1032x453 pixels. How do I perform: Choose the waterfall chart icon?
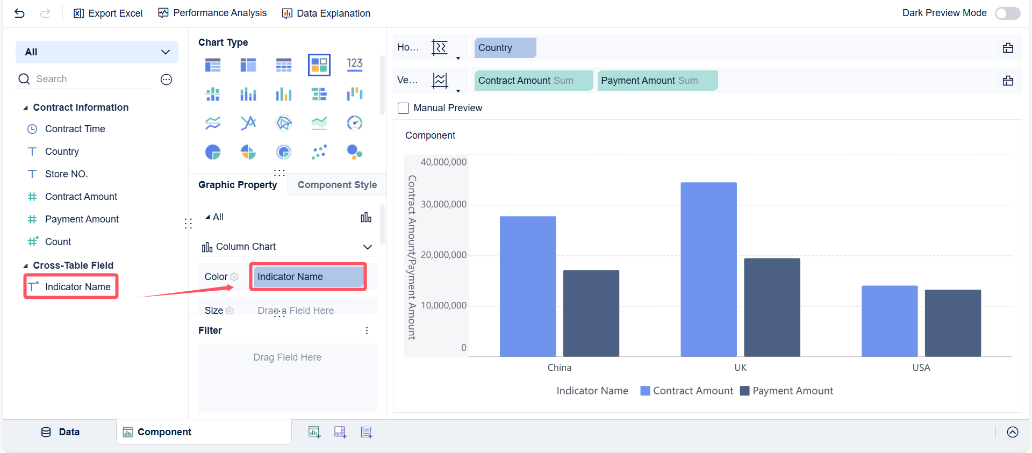pos(355,94)
